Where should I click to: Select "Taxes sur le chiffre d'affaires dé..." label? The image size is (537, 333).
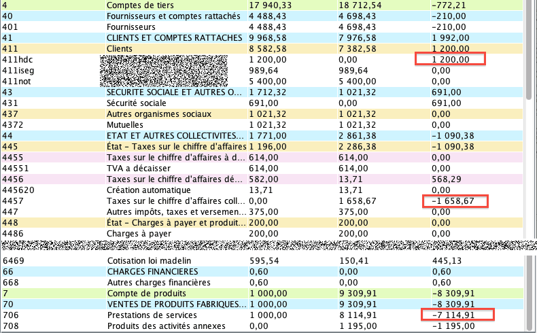tap(175, 179)
